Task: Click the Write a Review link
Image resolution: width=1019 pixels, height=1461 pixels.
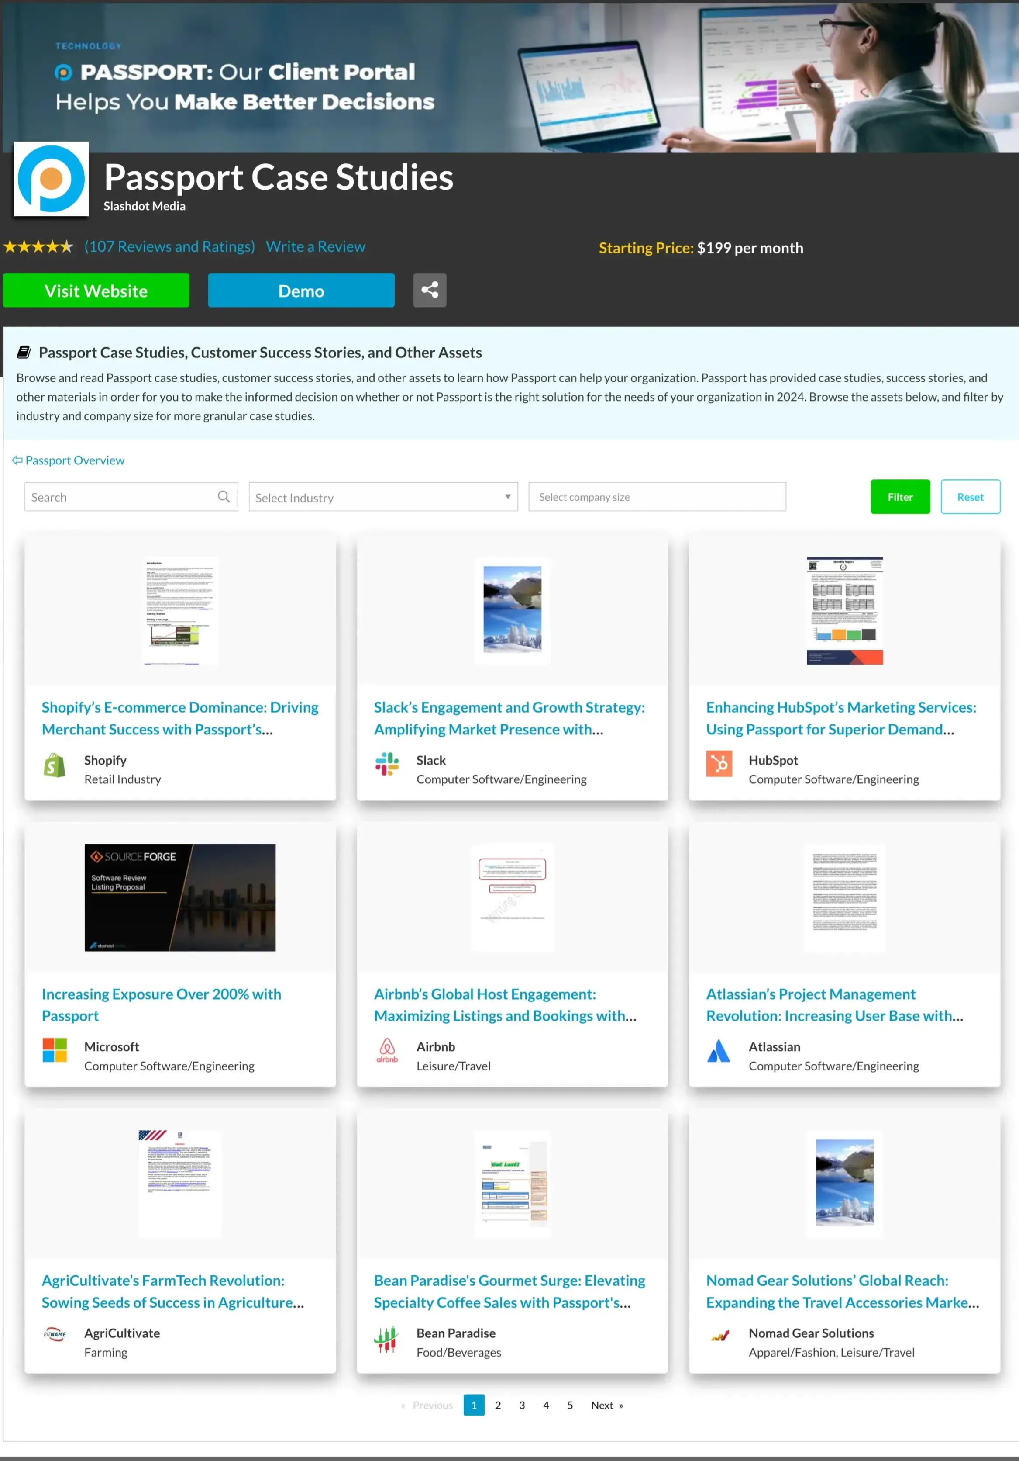Action: (315, 246)
